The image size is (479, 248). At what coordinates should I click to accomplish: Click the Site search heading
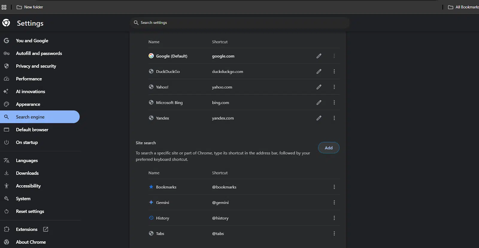[146, 143]
